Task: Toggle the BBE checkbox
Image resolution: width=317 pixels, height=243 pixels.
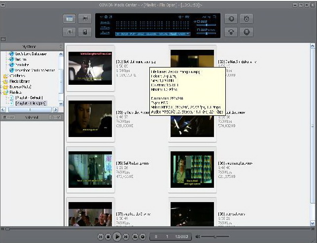Action: coord(198,21)
